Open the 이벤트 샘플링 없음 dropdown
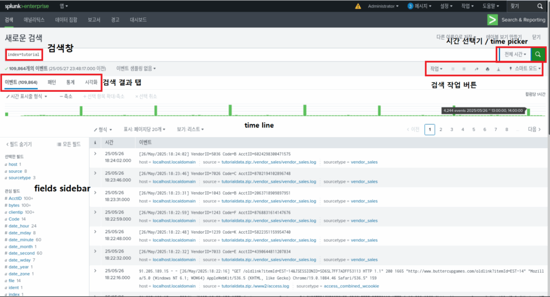This screenshot has width=550, height=297. [x=136, y=68]
